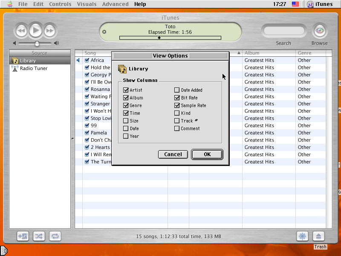Click the rewind previous-track button
This screenshot has width=341, height=256.
click(x=21, y=31)
